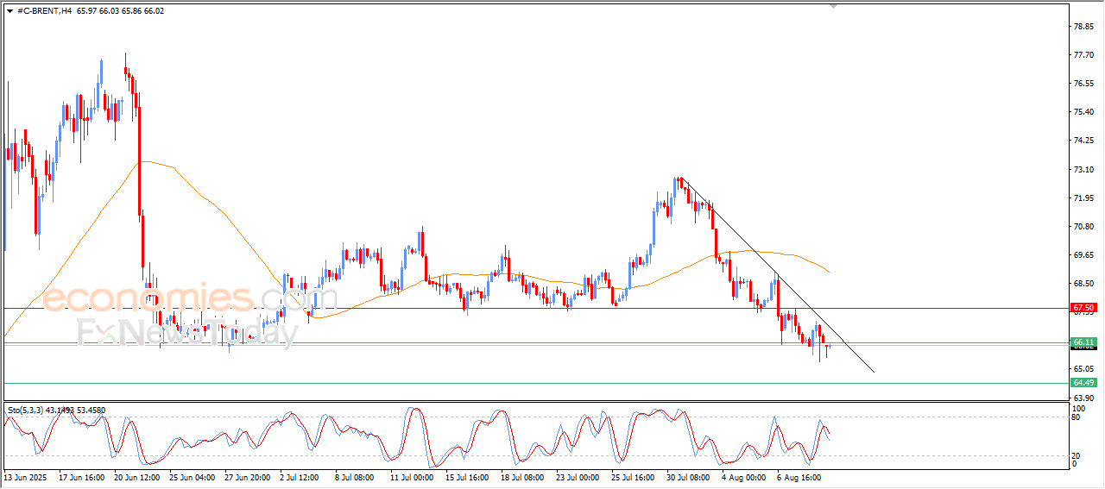1105x489 pixels.
Task: Click the 27 Jun 20:00 time label
Action: coord(248,476)
